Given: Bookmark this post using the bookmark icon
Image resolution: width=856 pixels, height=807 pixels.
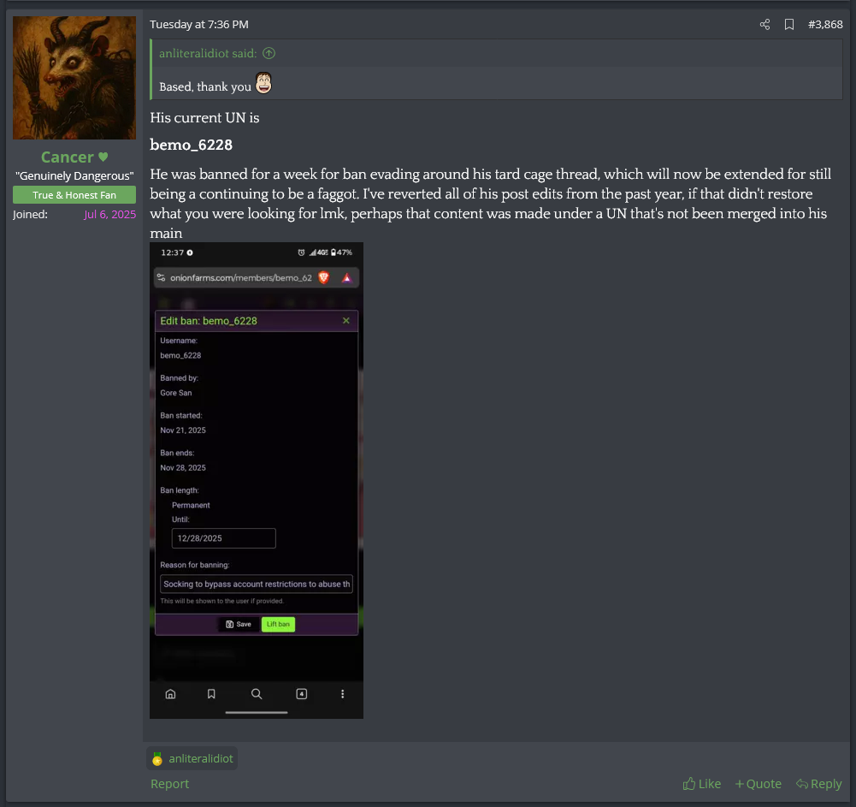Looking at the screenshot, I should click(789, 25).
